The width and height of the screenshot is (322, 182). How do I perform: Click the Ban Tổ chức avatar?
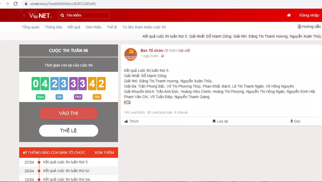pyautogui.click(x=131, y=54)
